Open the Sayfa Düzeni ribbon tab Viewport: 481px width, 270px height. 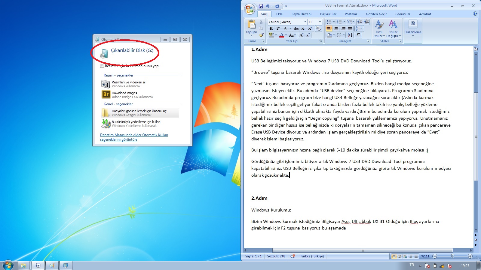coord(301,14)
